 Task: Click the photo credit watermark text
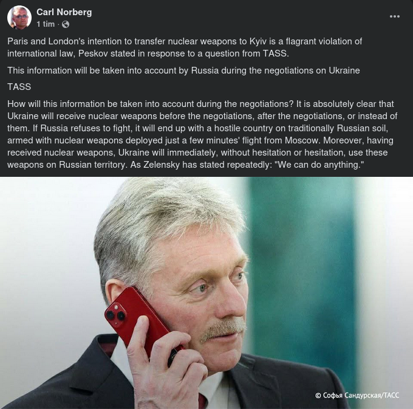[357, 395]
